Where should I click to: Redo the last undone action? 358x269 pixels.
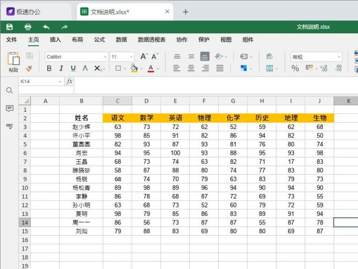(65, 27)
